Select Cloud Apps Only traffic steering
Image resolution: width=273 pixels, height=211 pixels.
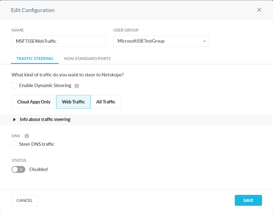34,102
